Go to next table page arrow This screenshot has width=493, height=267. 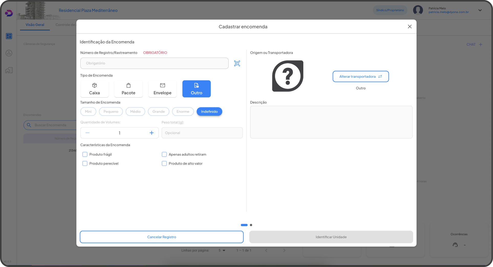click(x=284, y=250)
